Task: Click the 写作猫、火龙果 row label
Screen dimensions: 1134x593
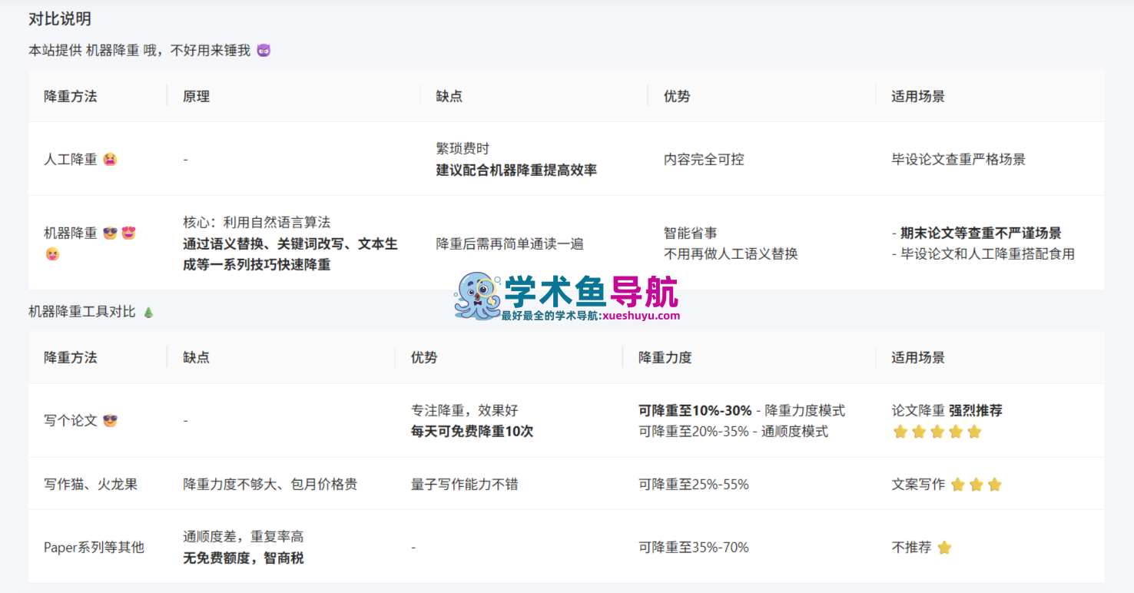Action: [91, 485]
